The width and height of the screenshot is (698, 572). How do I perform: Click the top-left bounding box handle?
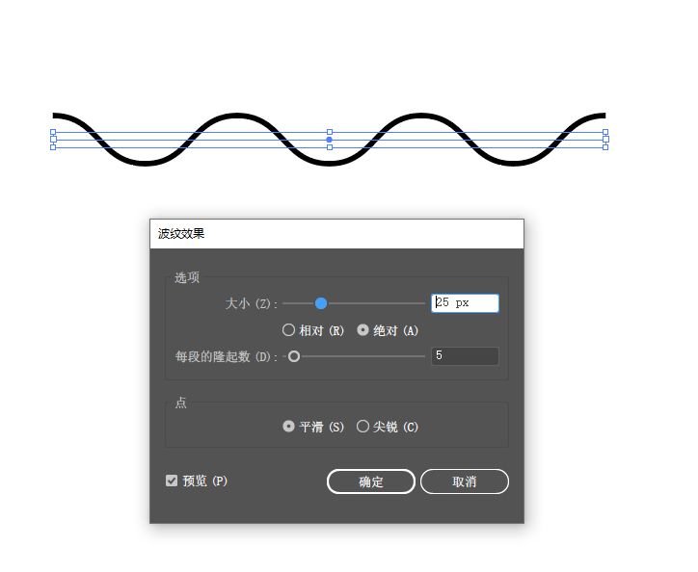point(53,132)
